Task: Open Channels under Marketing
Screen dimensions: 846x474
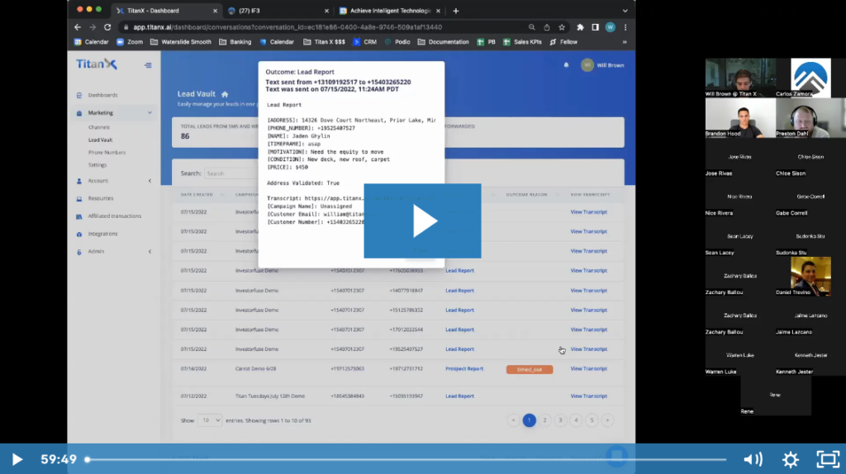Action: [99, 127]
